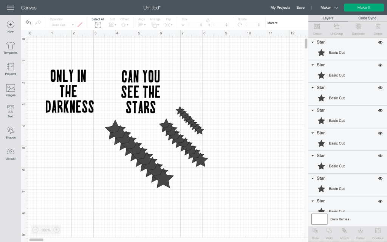Click the canvas vertical scrollbar

point(306,43)
